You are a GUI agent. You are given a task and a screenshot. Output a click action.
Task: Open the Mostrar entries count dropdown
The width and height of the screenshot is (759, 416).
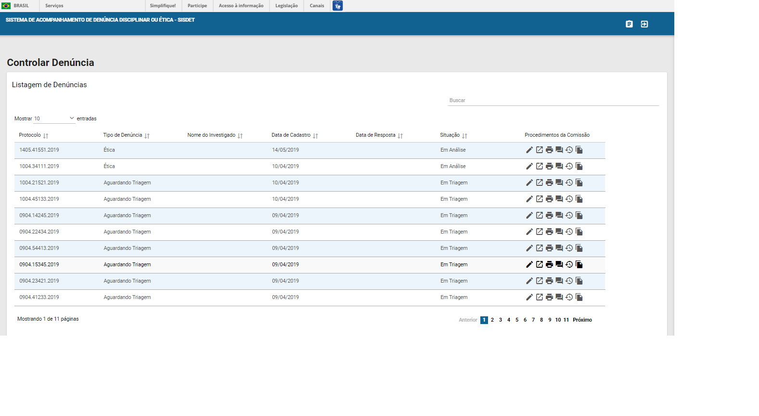(x=54, y=118)
